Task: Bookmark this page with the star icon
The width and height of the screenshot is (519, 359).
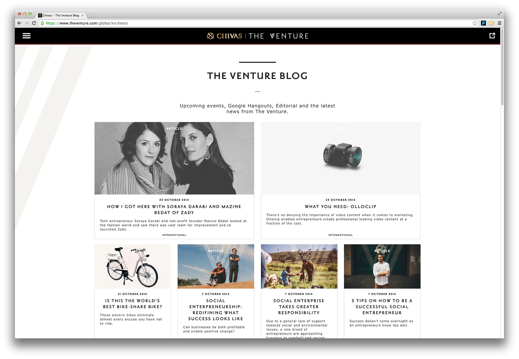Action: (x=475, y=23)
